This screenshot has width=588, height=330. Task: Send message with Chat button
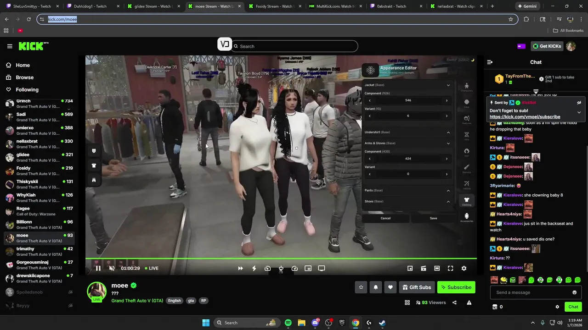click(573, 307)
